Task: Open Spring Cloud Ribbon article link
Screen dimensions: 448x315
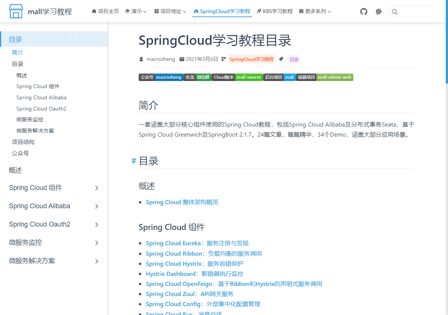Action: click(x=204, y=253)
